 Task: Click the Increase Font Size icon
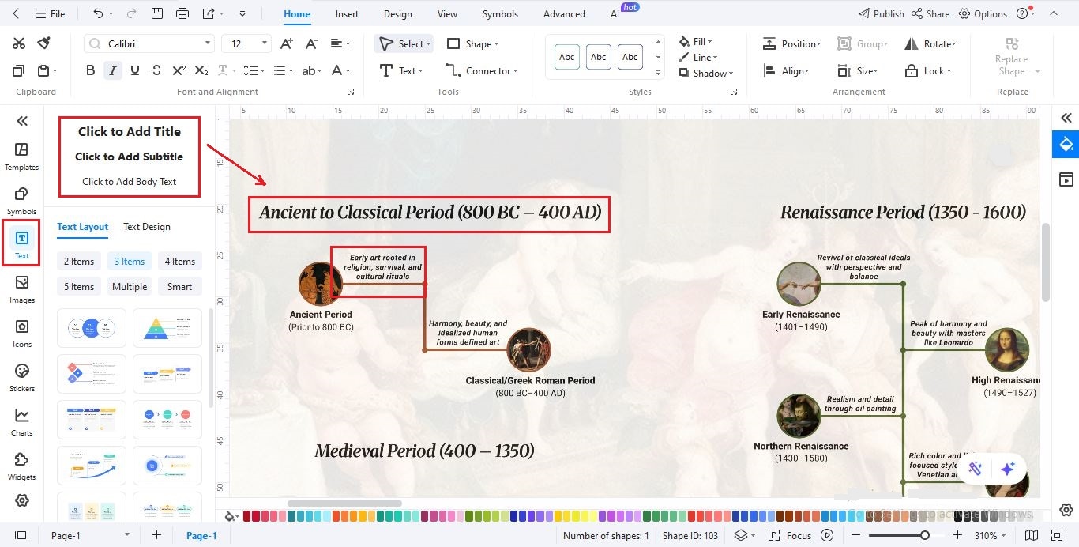coord(287,43)
